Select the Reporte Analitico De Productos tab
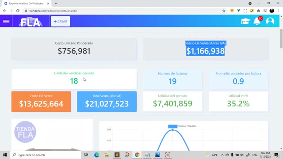The height and width of the screenshot is (159, 283). (x=27, y=4)
